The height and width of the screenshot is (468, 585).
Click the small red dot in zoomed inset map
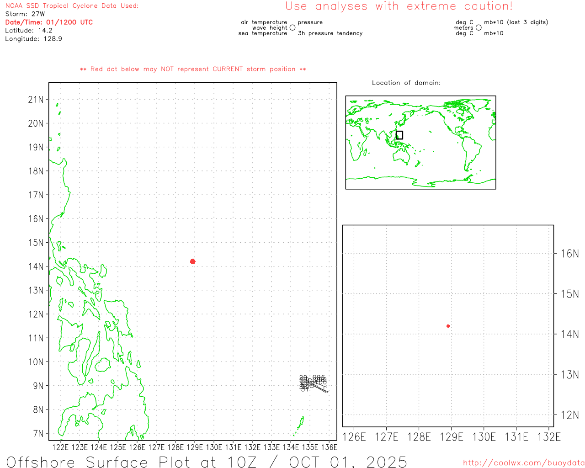point(448,326)
